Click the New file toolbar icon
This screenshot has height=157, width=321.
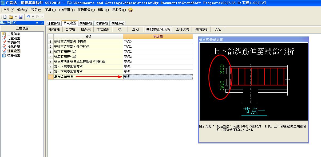[5, 16]
